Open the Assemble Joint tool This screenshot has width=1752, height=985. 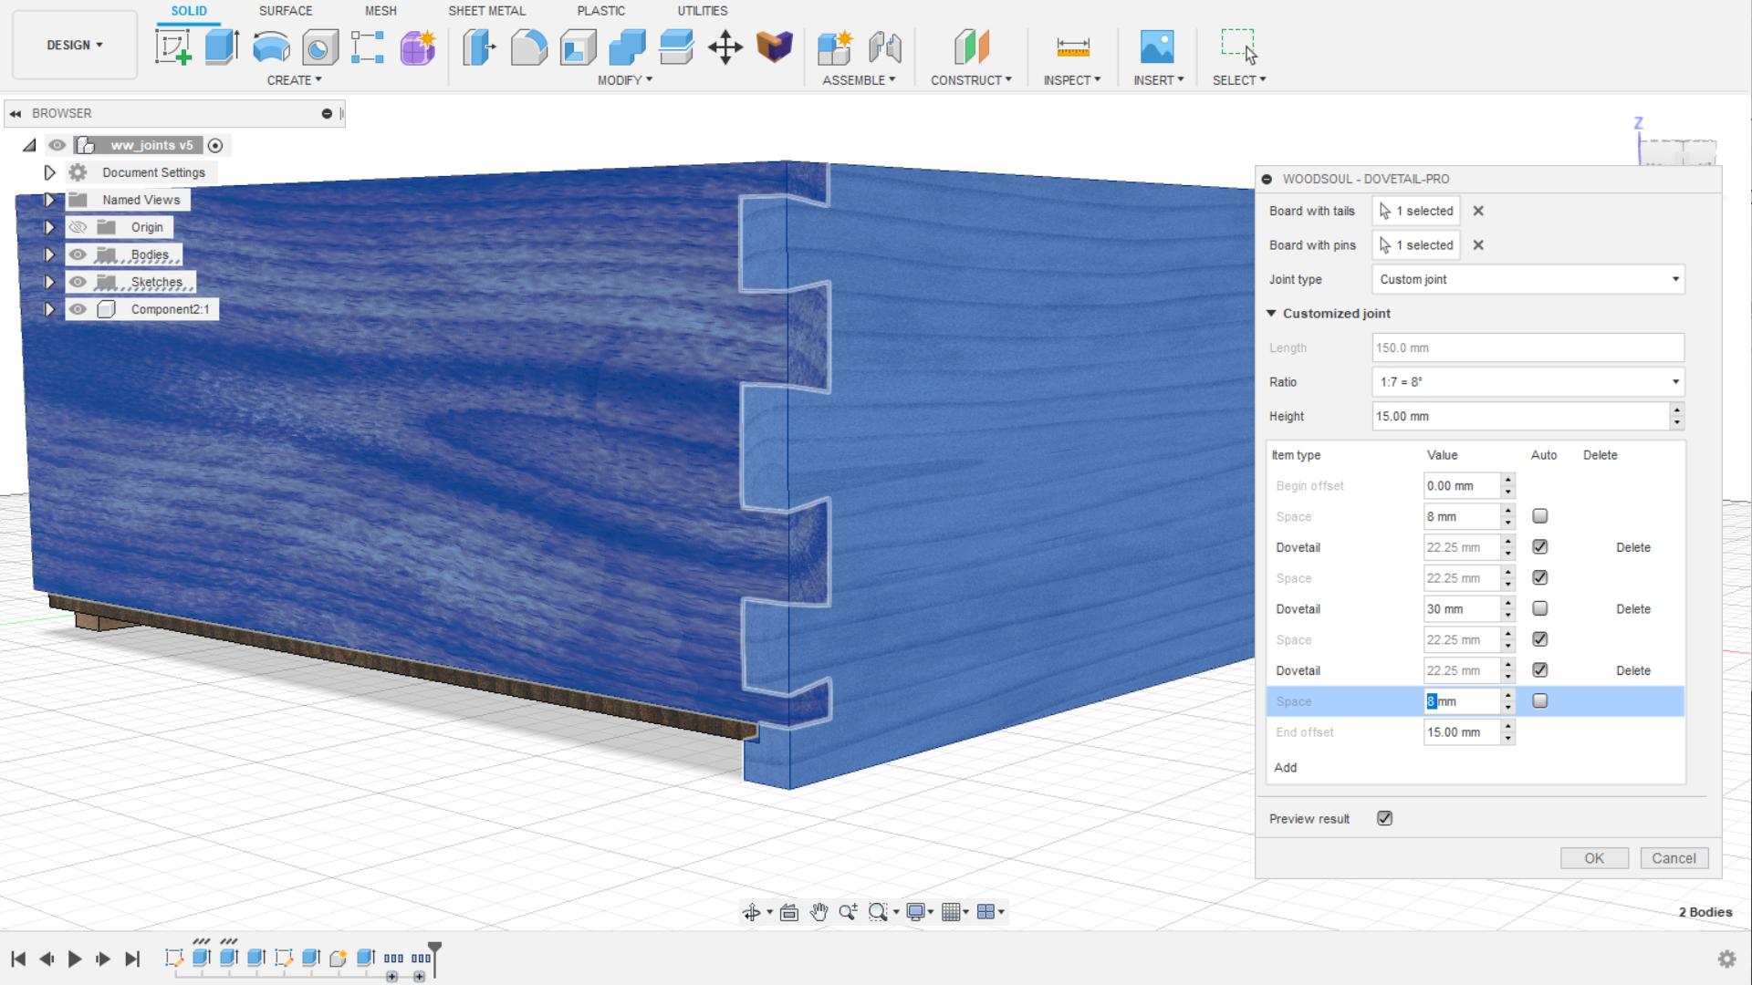[x=883, y=48]
